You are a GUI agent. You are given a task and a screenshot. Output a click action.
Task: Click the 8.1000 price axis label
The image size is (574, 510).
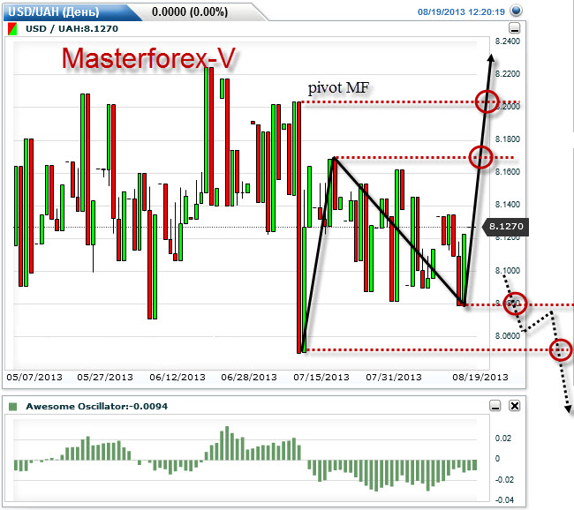(508, 270)
